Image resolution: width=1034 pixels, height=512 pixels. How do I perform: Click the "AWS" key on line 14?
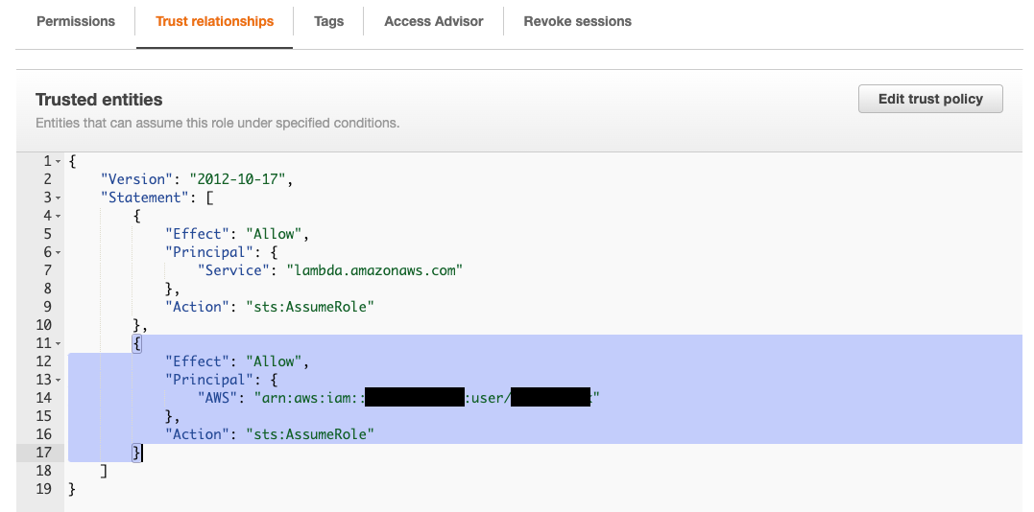click(218, 398)
